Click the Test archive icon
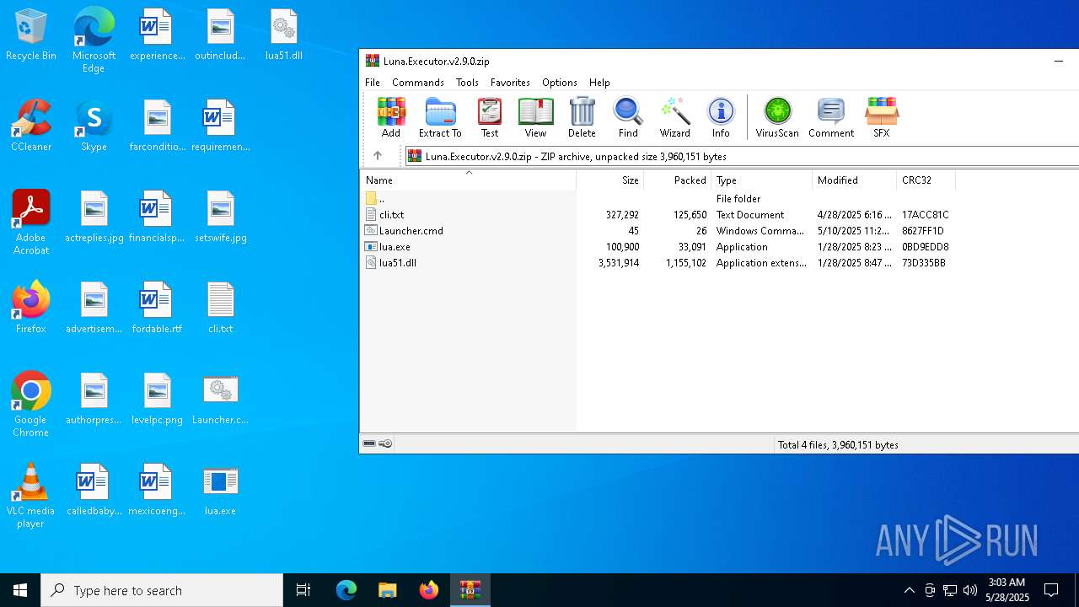 (490, 117)
